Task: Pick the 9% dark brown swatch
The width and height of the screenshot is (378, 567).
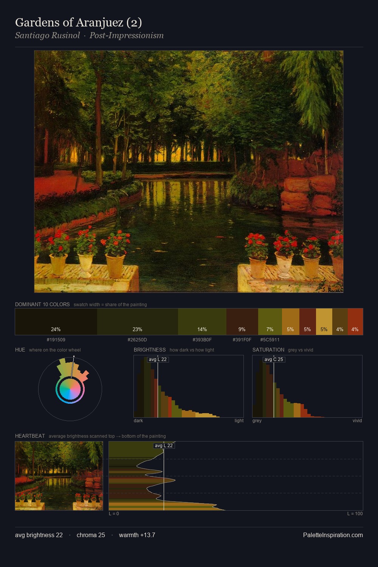Action: [242, 322]
